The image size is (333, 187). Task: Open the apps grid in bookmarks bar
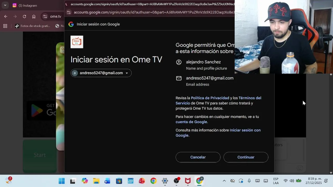click(x=5, y=26)
